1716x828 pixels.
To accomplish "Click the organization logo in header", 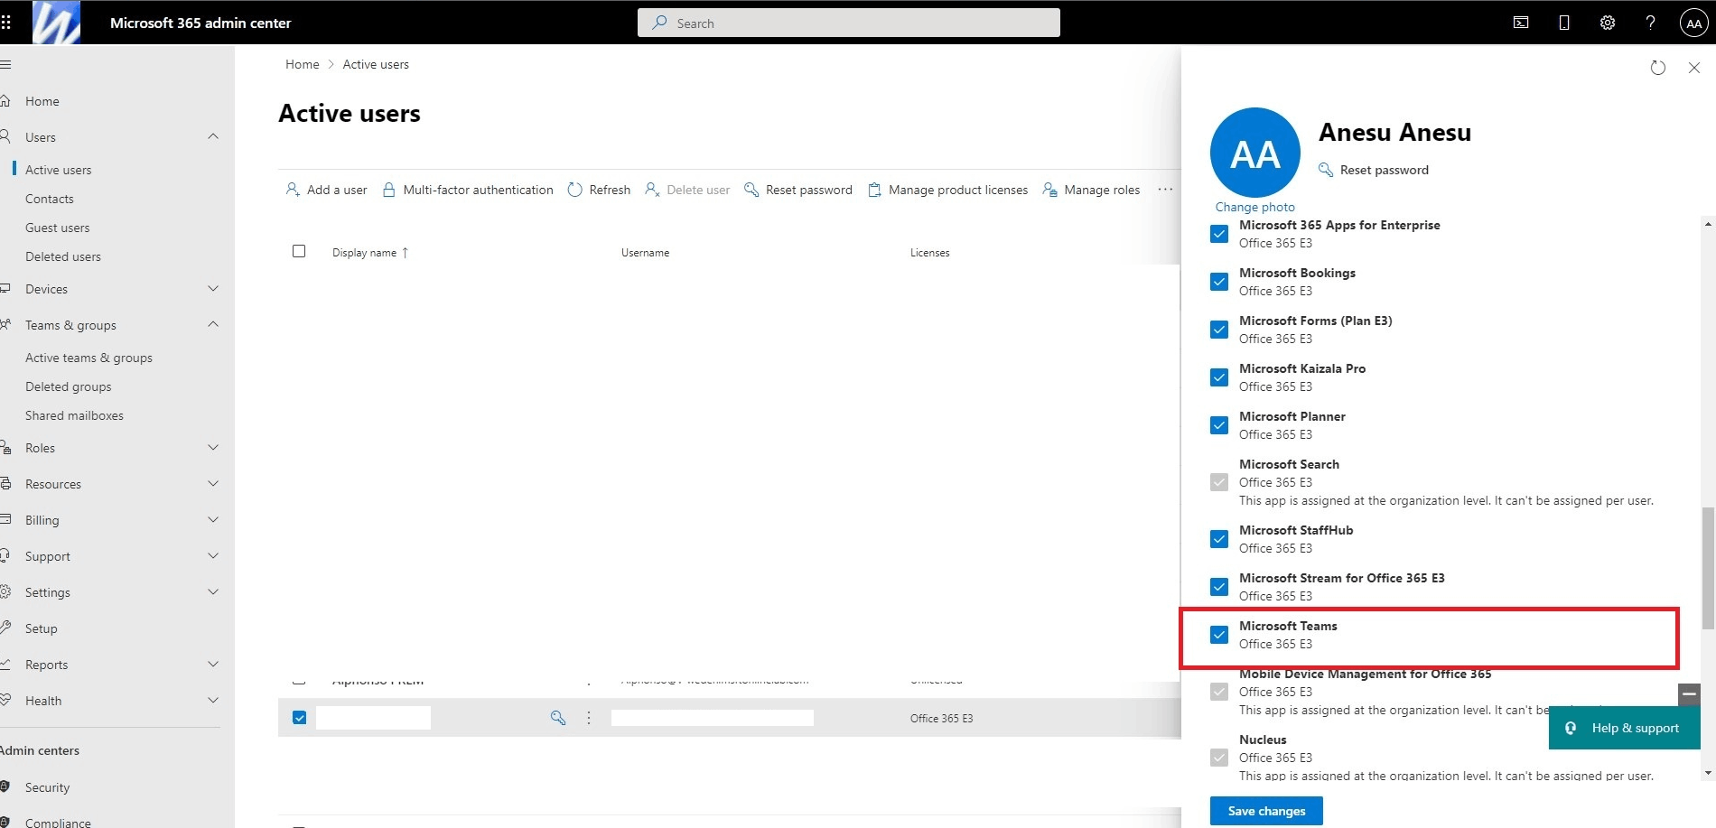I will 56,23.
